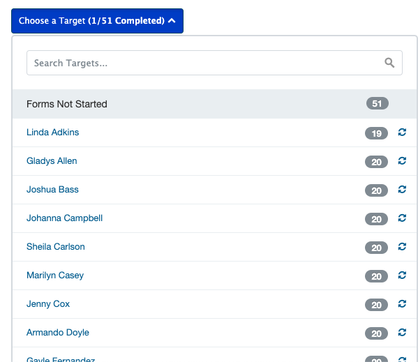Screen dimensions: 418x362
Task: Select Johanna Campbell from target list
Action: click(64, 218)
